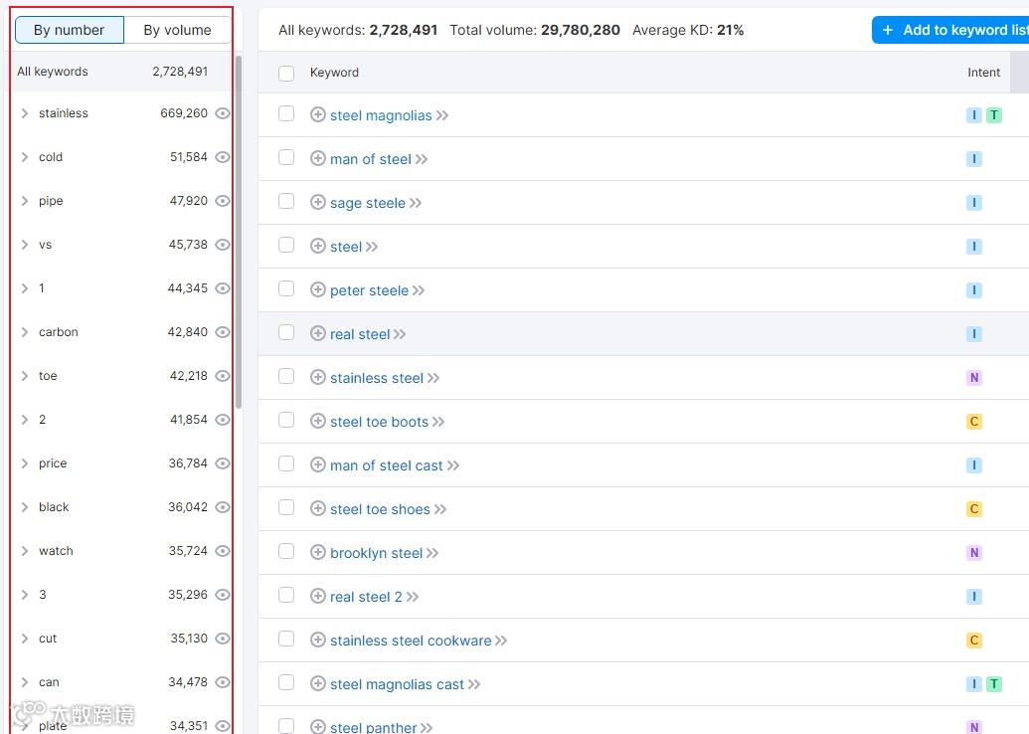Click double arrows after man of steel cast
The image size is (1029, 734).
[x=453, y=465]
